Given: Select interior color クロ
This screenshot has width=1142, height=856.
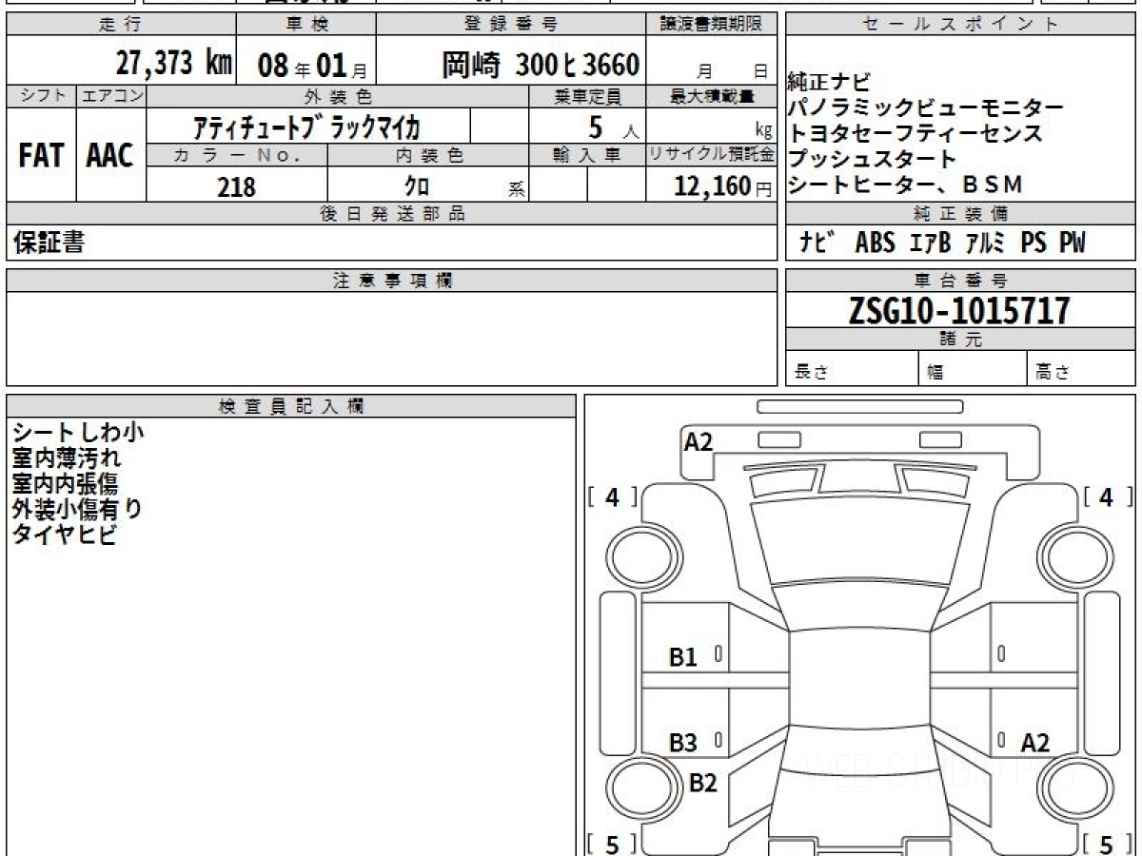Looking at the screenshot, I should tap(418, 185).
